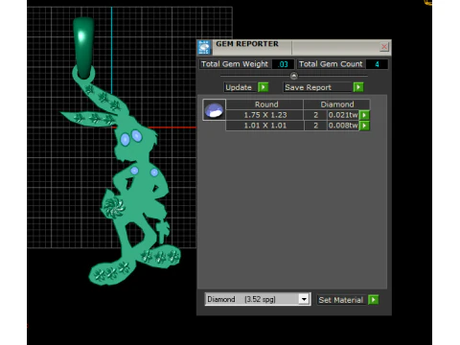460x345 pixels.
Task: Select the green pendant bail in viewport
Action: click(83, 48)
